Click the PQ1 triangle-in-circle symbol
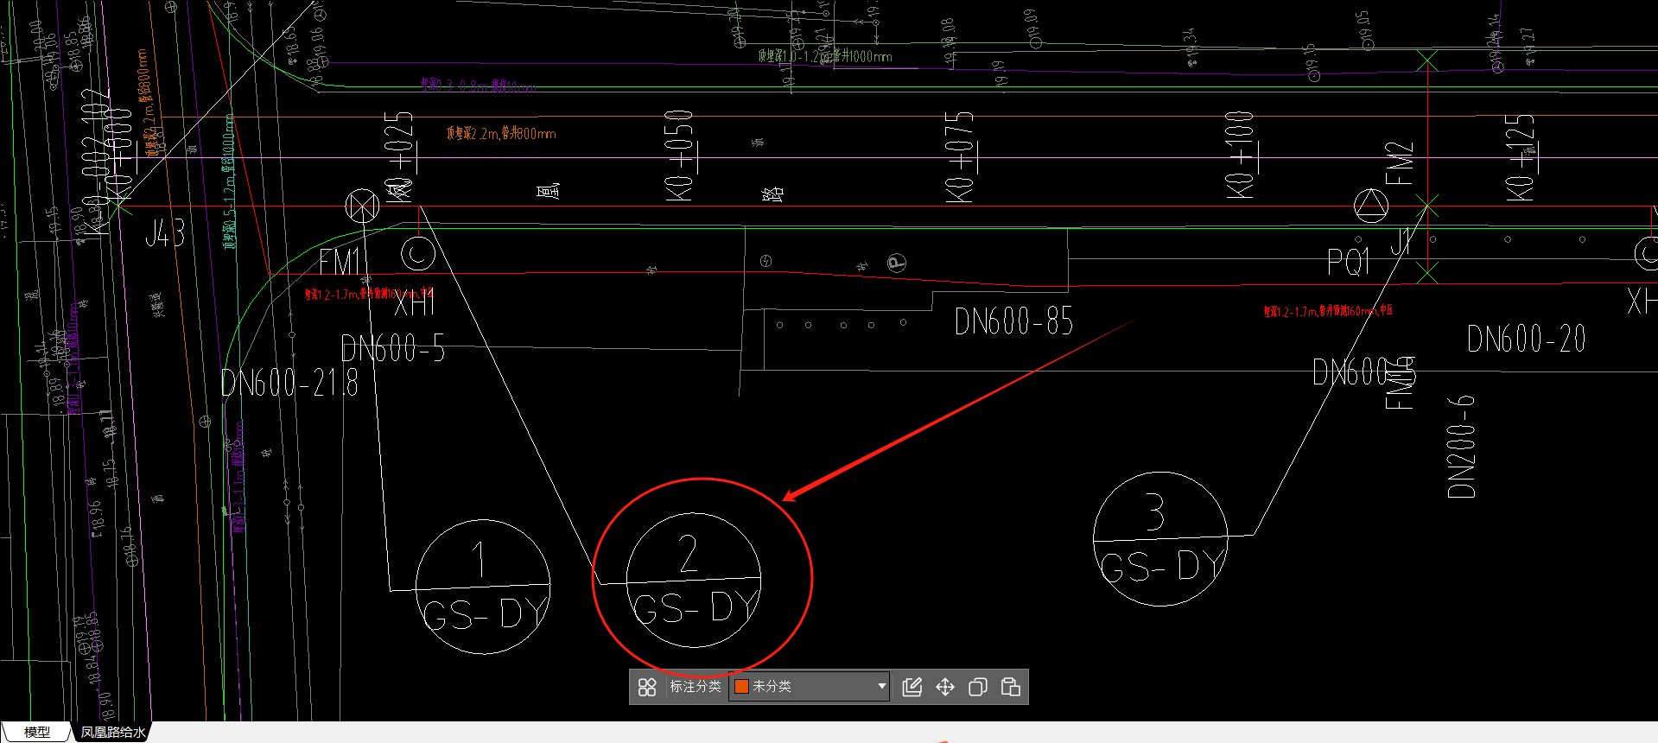This screenshot has width=1658, height=743. pyautogui.click(x=1371, y=206)
